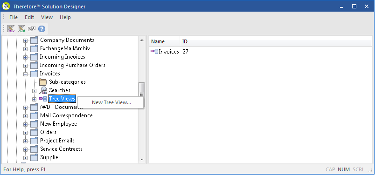
Task: Expand the Project Emails node
Action: pyautogui.click(x=25, y=141)
